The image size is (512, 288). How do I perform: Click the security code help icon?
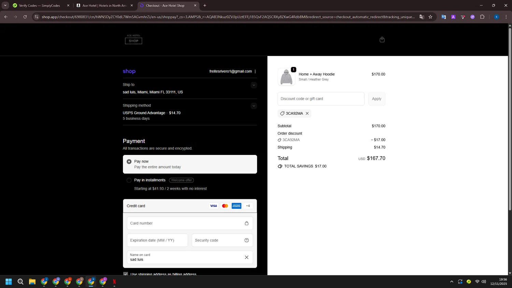click(246, 240)
